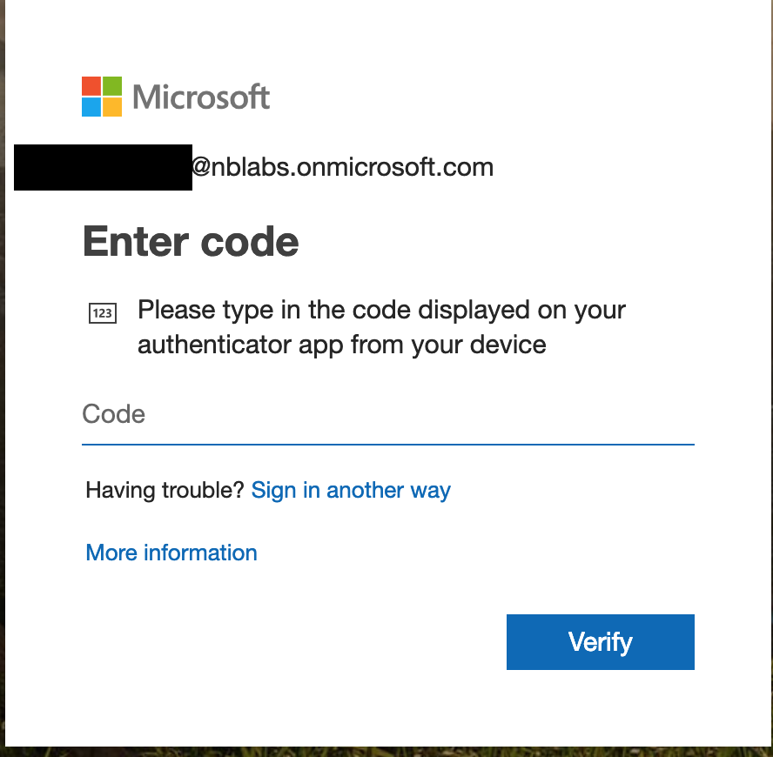This screenshot has width=773, height=757.
Task: Click the 'Please type in the code' instruction line
Action: click(381, 311)
